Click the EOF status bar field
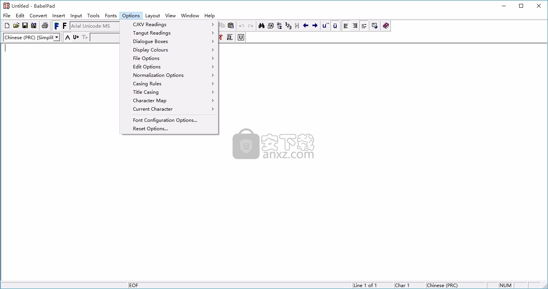This screenshot has width=548, height=289. point(240,285)
